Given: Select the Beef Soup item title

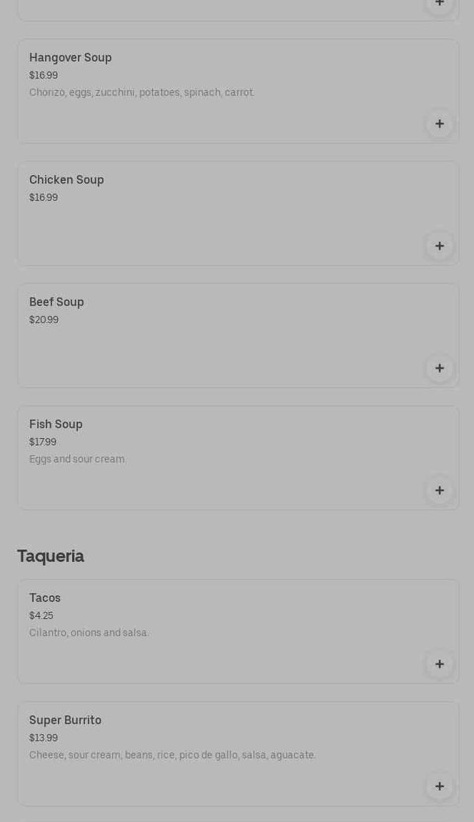Looking at the screenshot, I should coord(56,302).
